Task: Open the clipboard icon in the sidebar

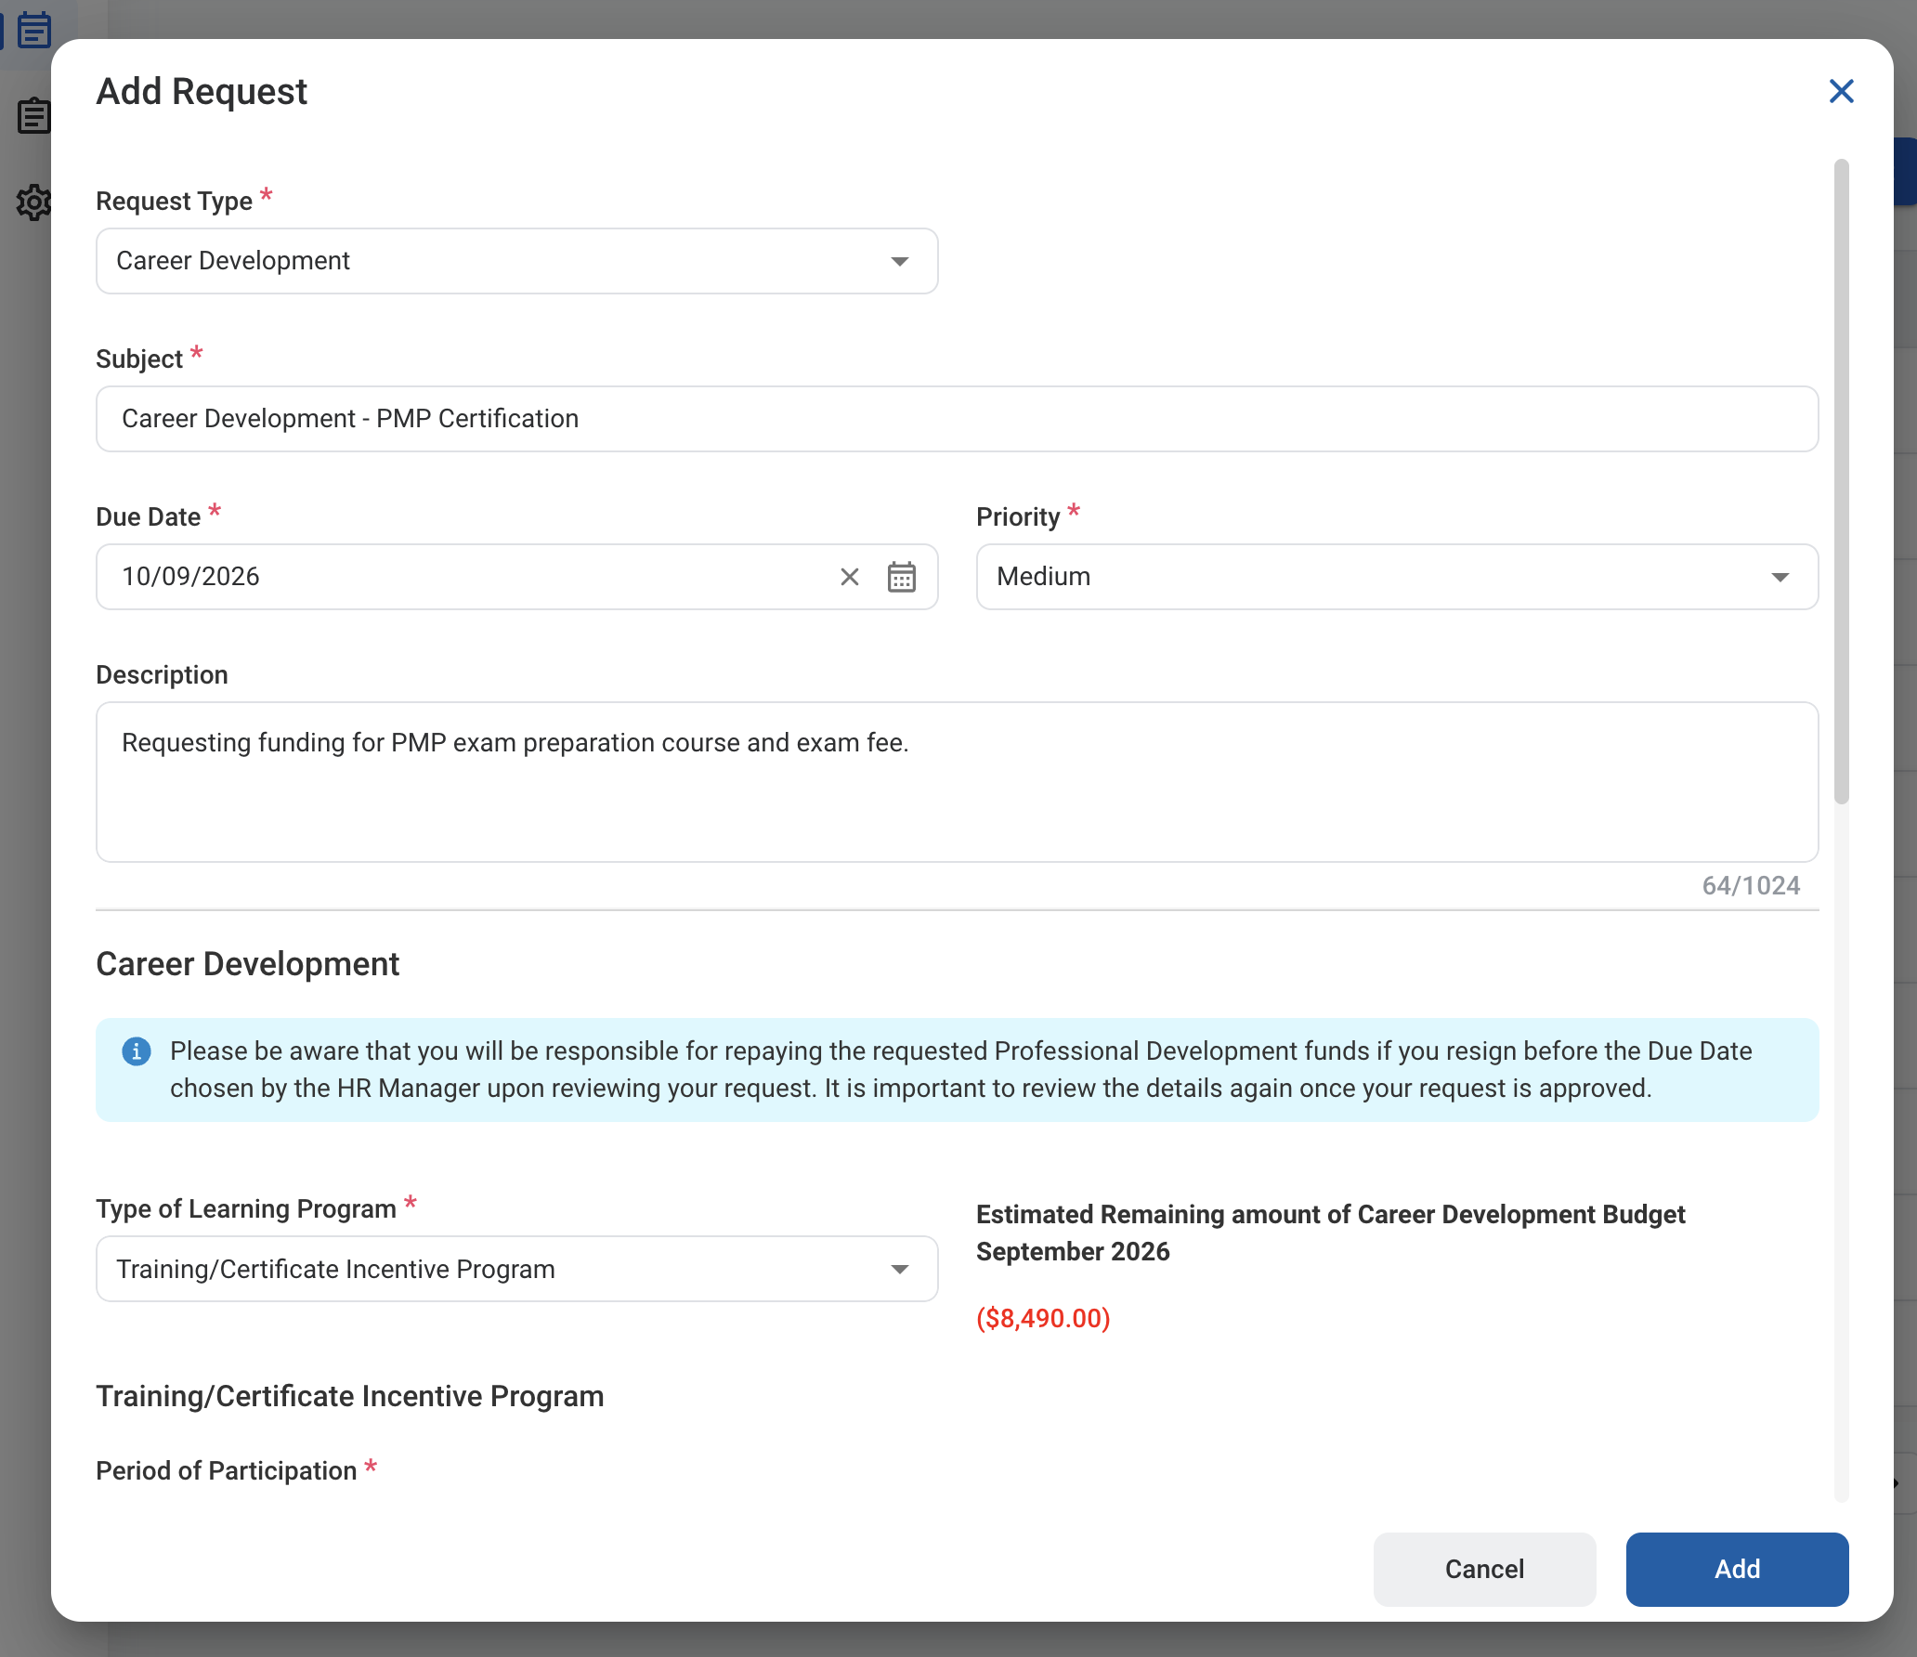Action: (33, 116)
